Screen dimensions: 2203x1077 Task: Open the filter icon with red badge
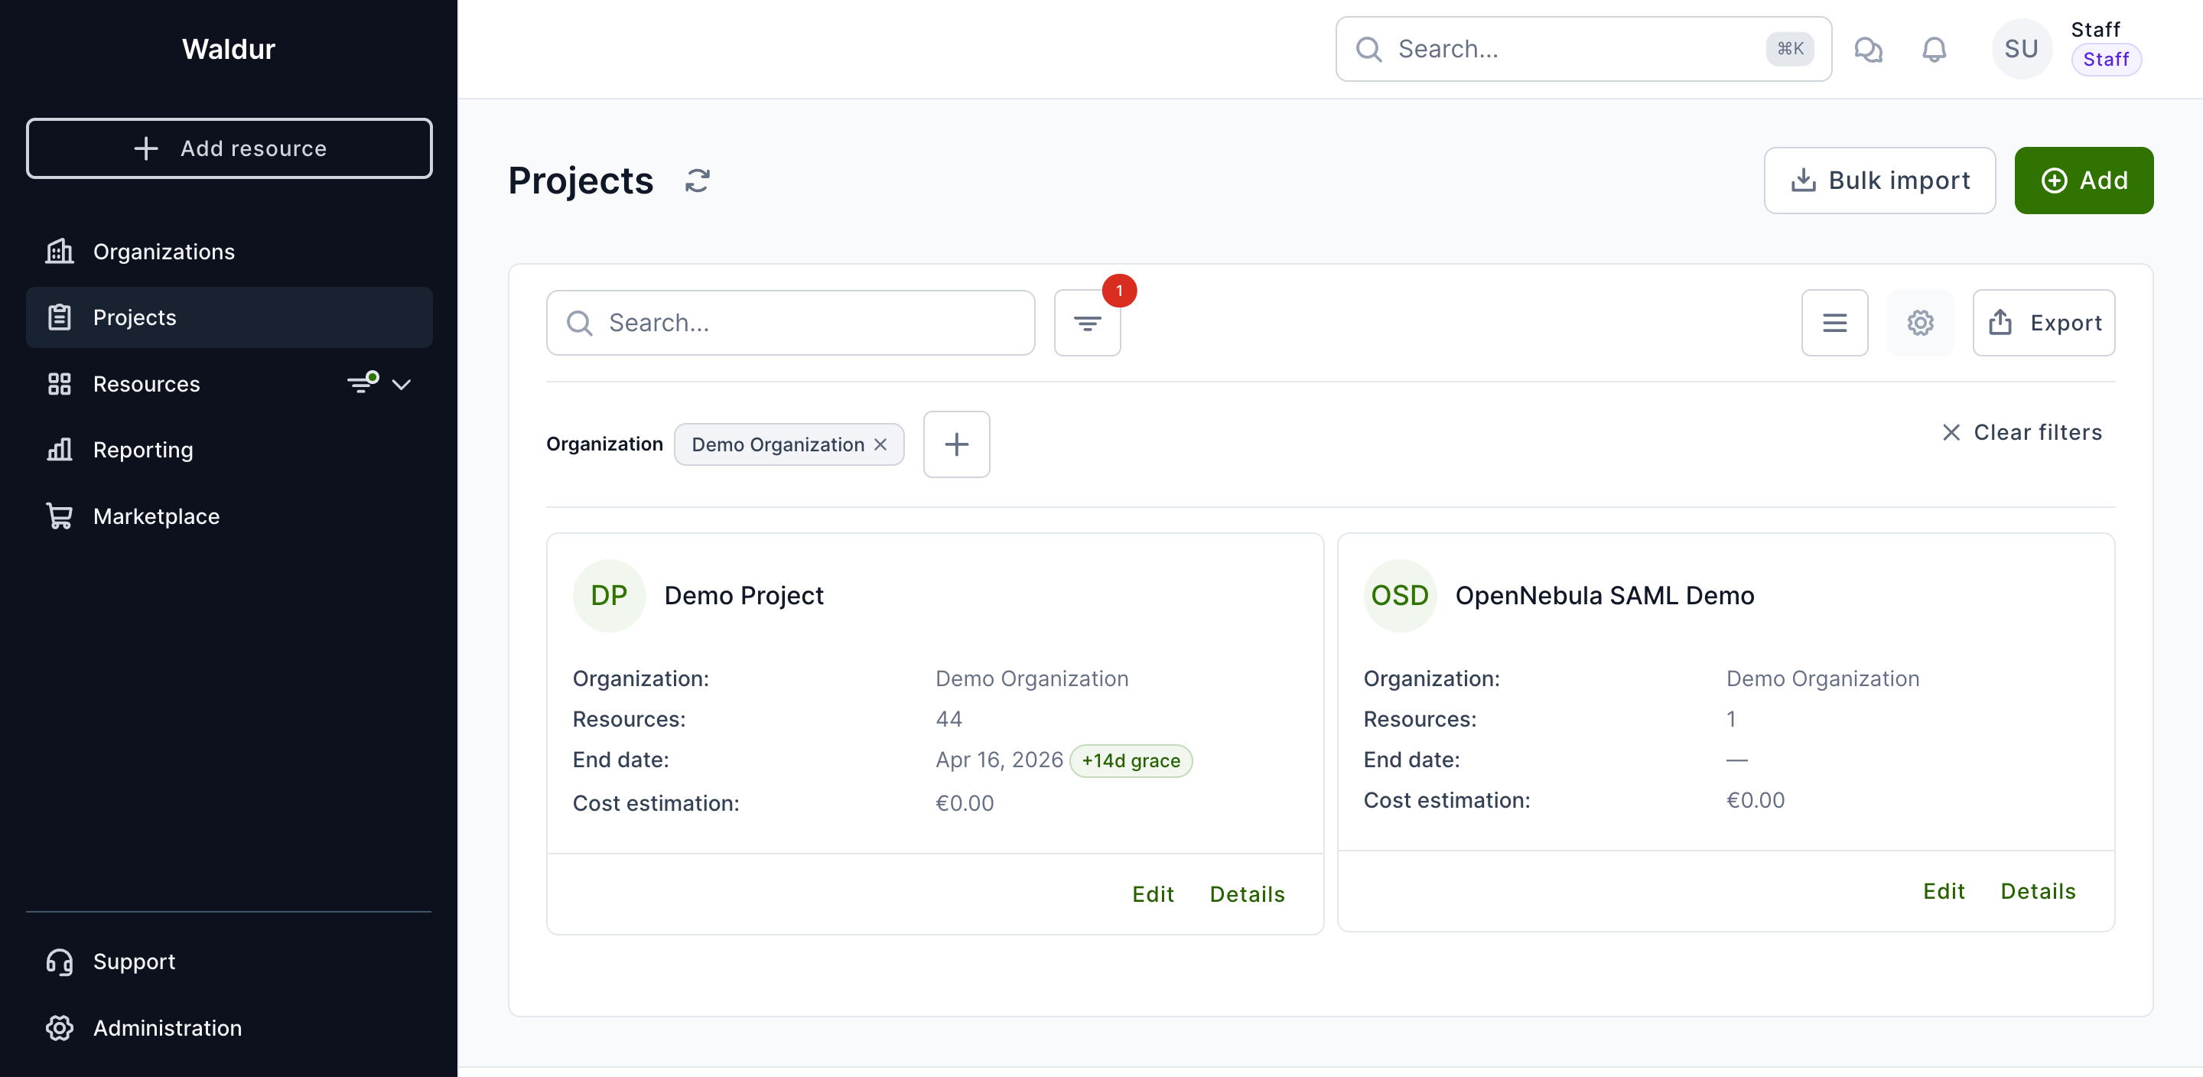click(x=1087, y=324)
